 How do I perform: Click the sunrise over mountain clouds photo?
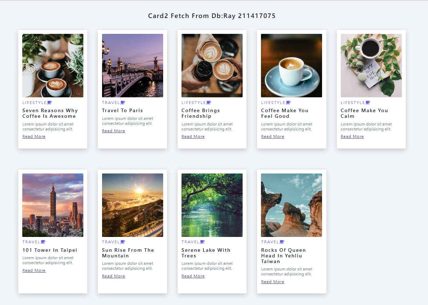(132, 205)
